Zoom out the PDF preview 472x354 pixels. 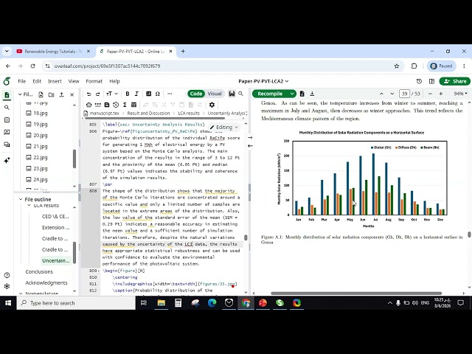pos(430,94)
